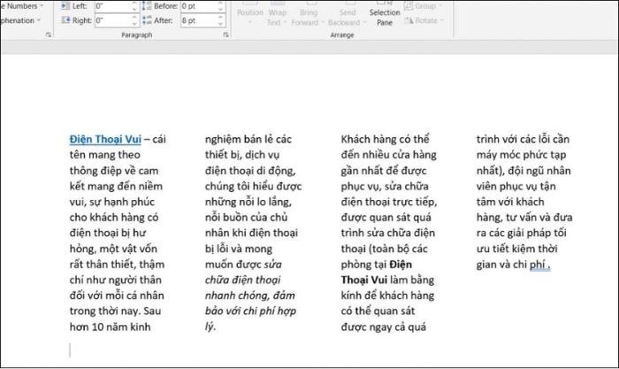Focus the After spacing input field
Screen dimensions: 619x369
coord(199,20)
